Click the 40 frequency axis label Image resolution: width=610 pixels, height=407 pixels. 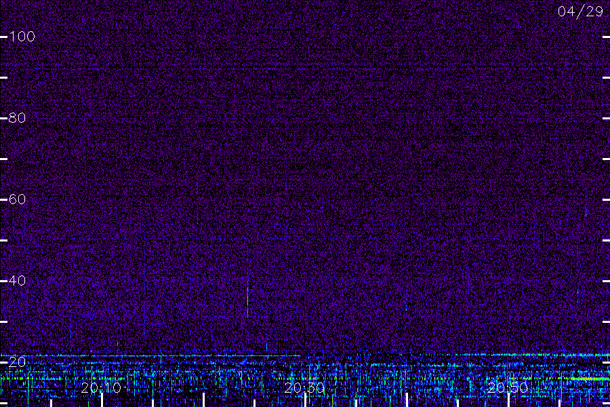pyautogui.click(x=17, y=281)
